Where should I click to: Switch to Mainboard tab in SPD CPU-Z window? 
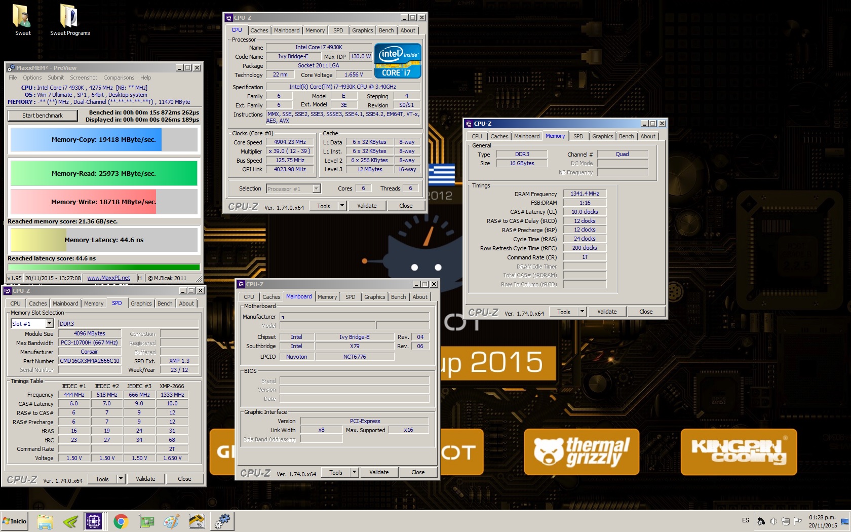click(65, 303)
